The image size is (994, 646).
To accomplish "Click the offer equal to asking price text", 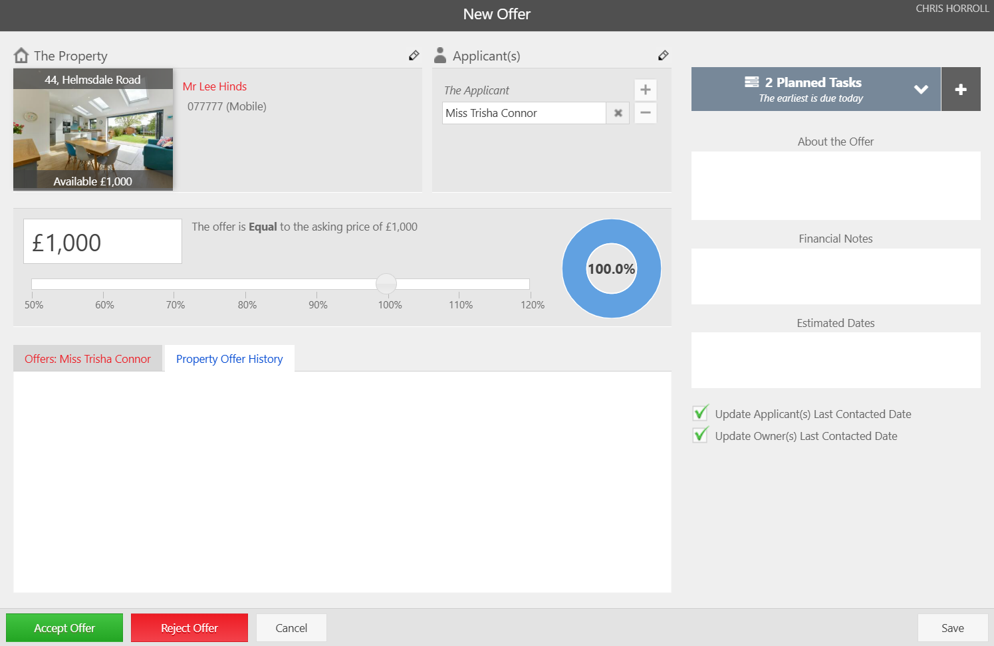I will (x=305, y=227).
